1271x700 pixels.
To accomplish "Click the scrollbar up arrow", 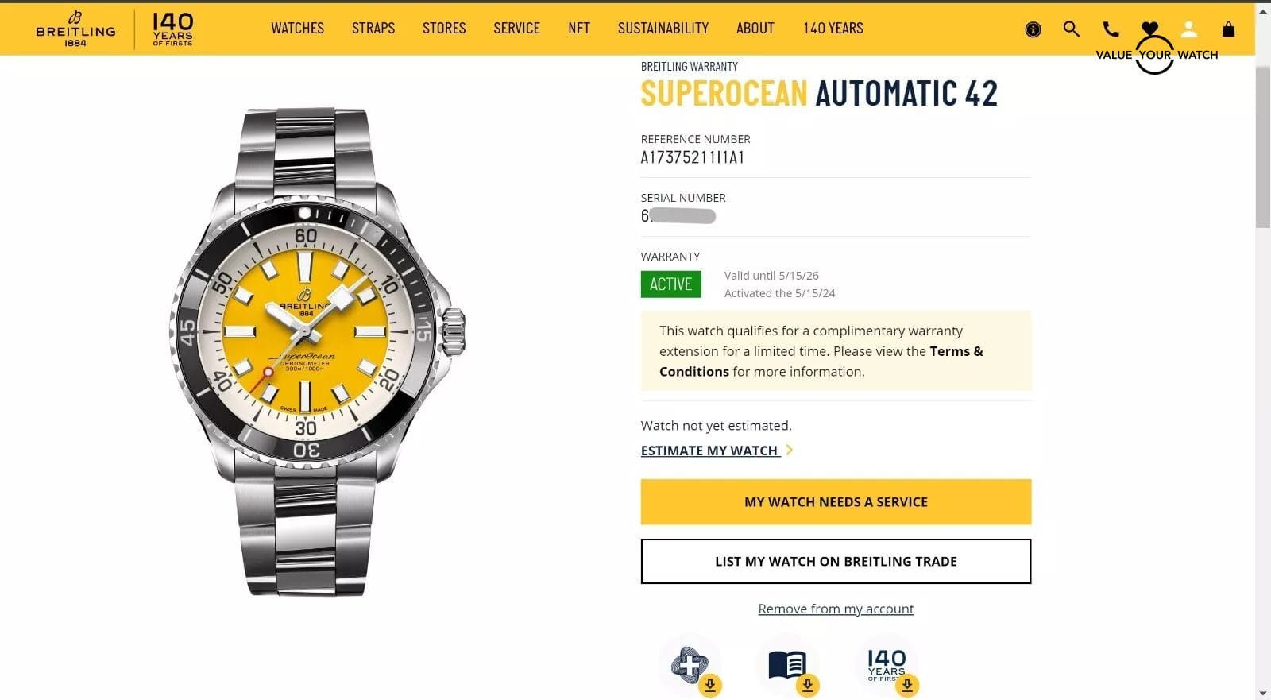I will (x=1263, y=10).
